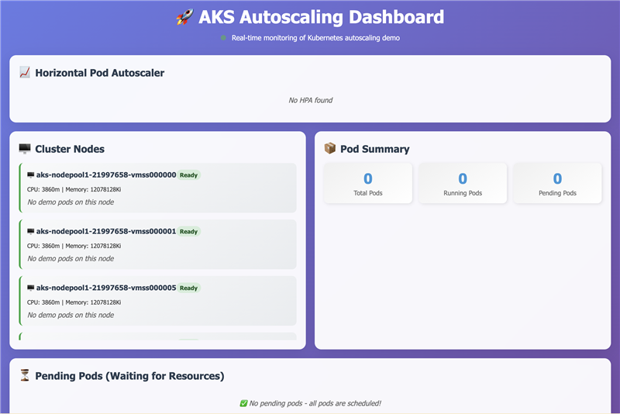Click the computer icon of node vmss000000
The height and width of the screenshot is (414, 620).
coord(30,174)
